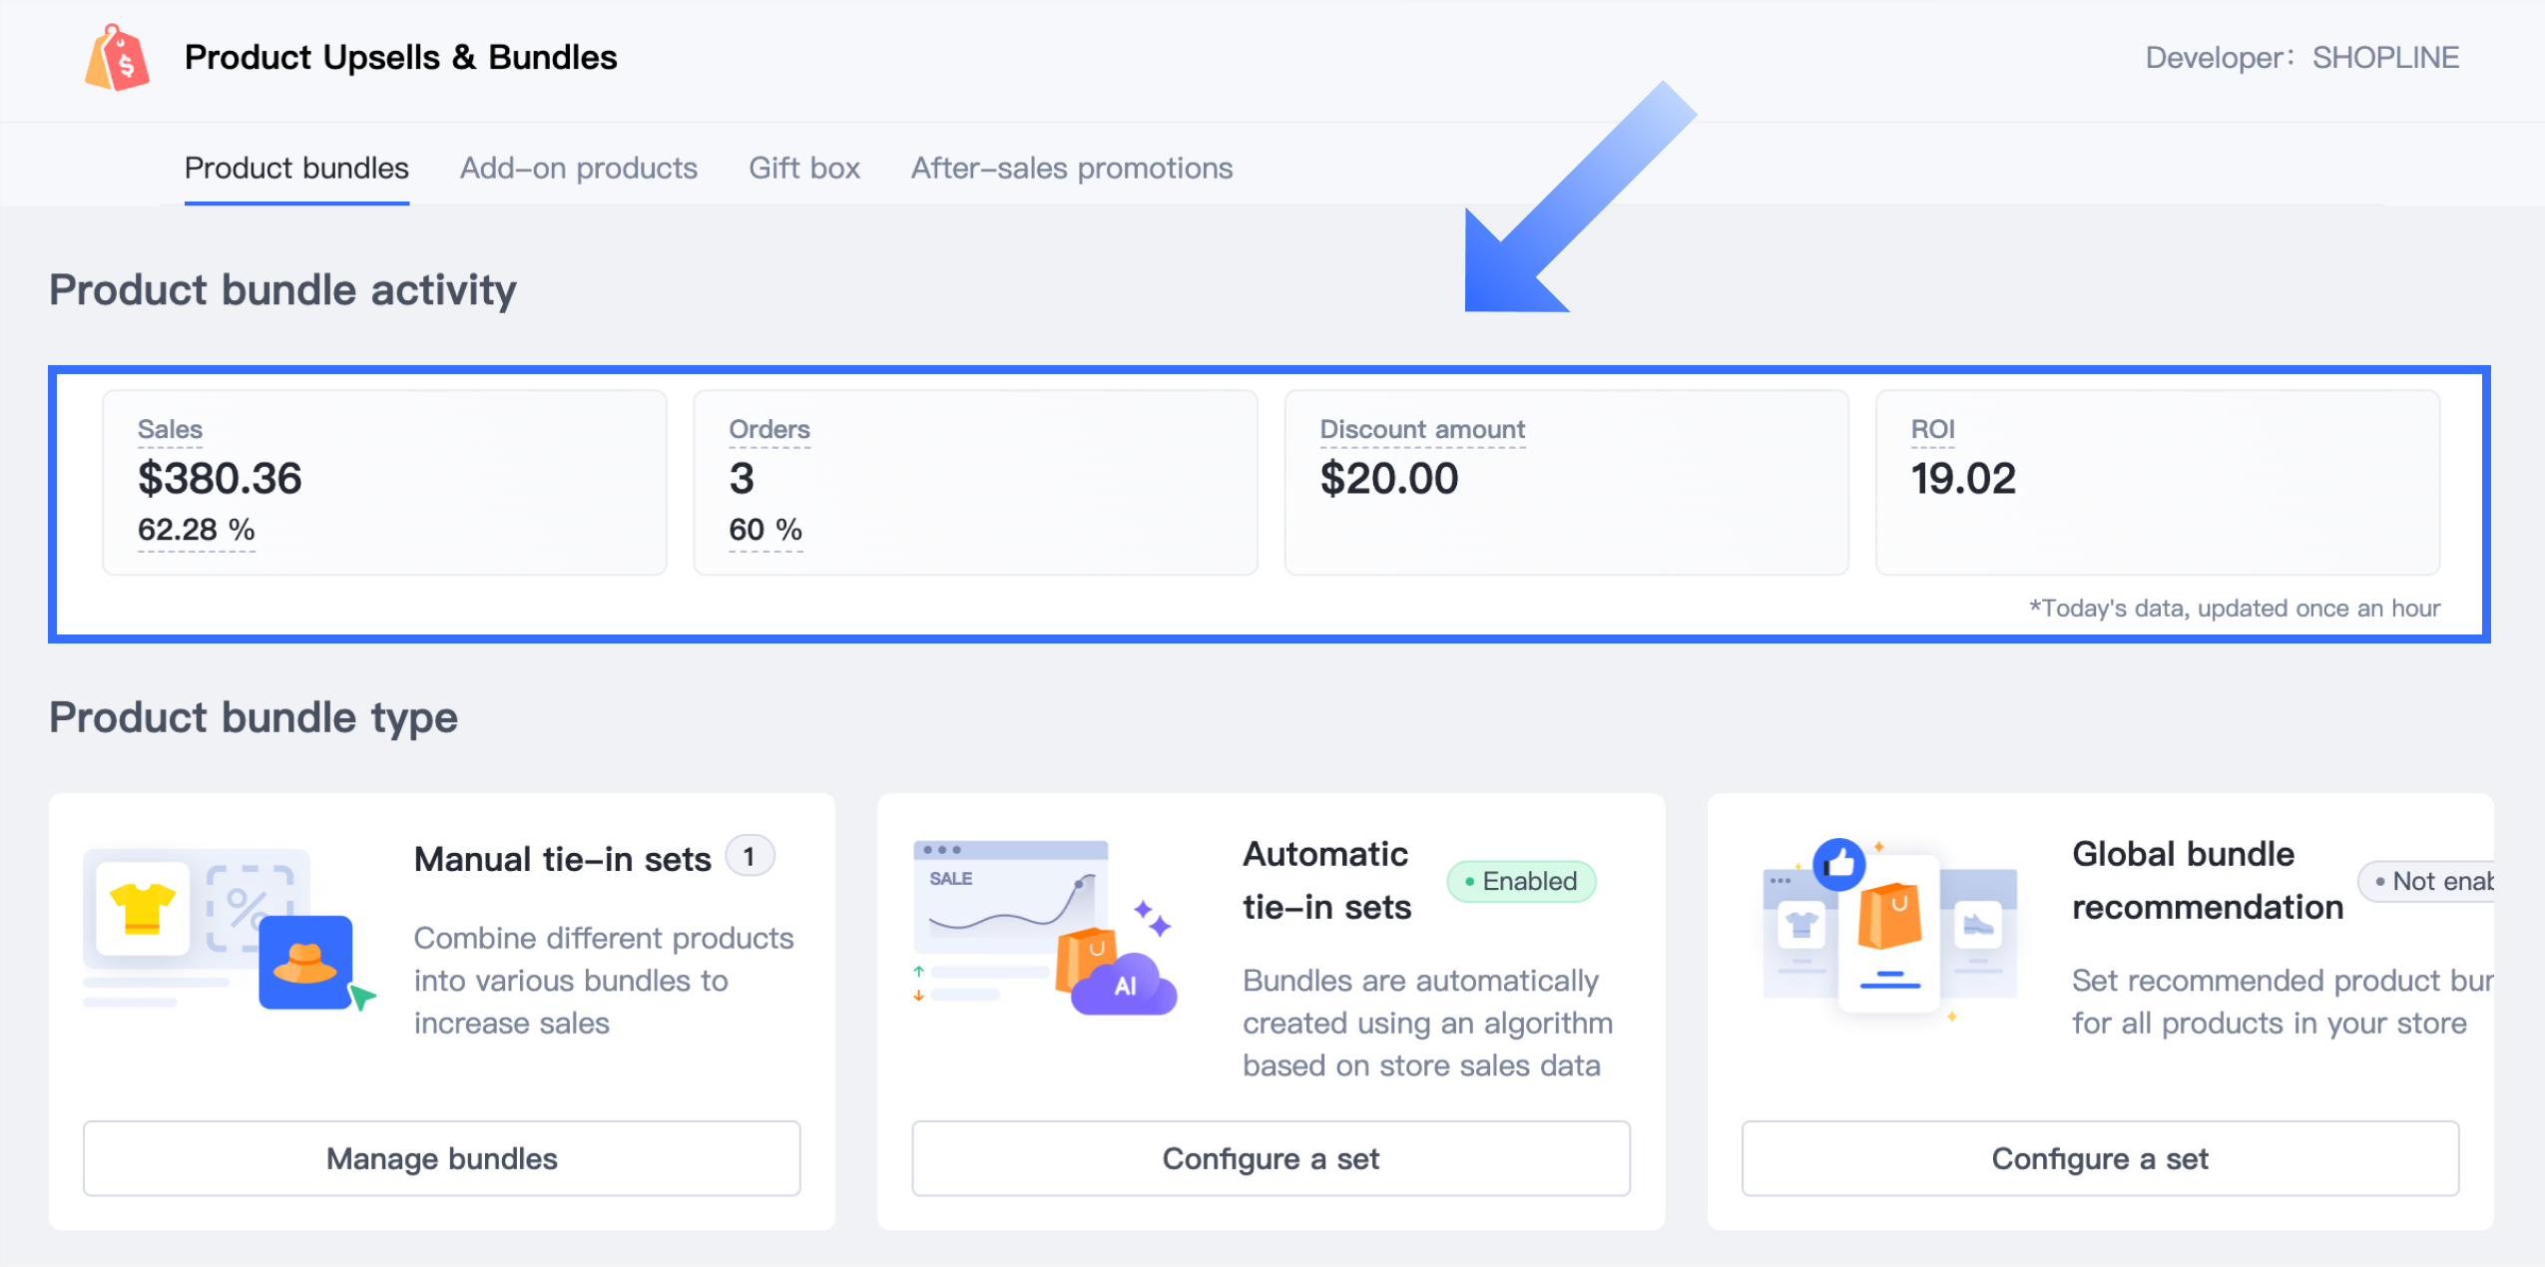
Task: Click the ROI label in the stats card
Action: [1931, 429]
